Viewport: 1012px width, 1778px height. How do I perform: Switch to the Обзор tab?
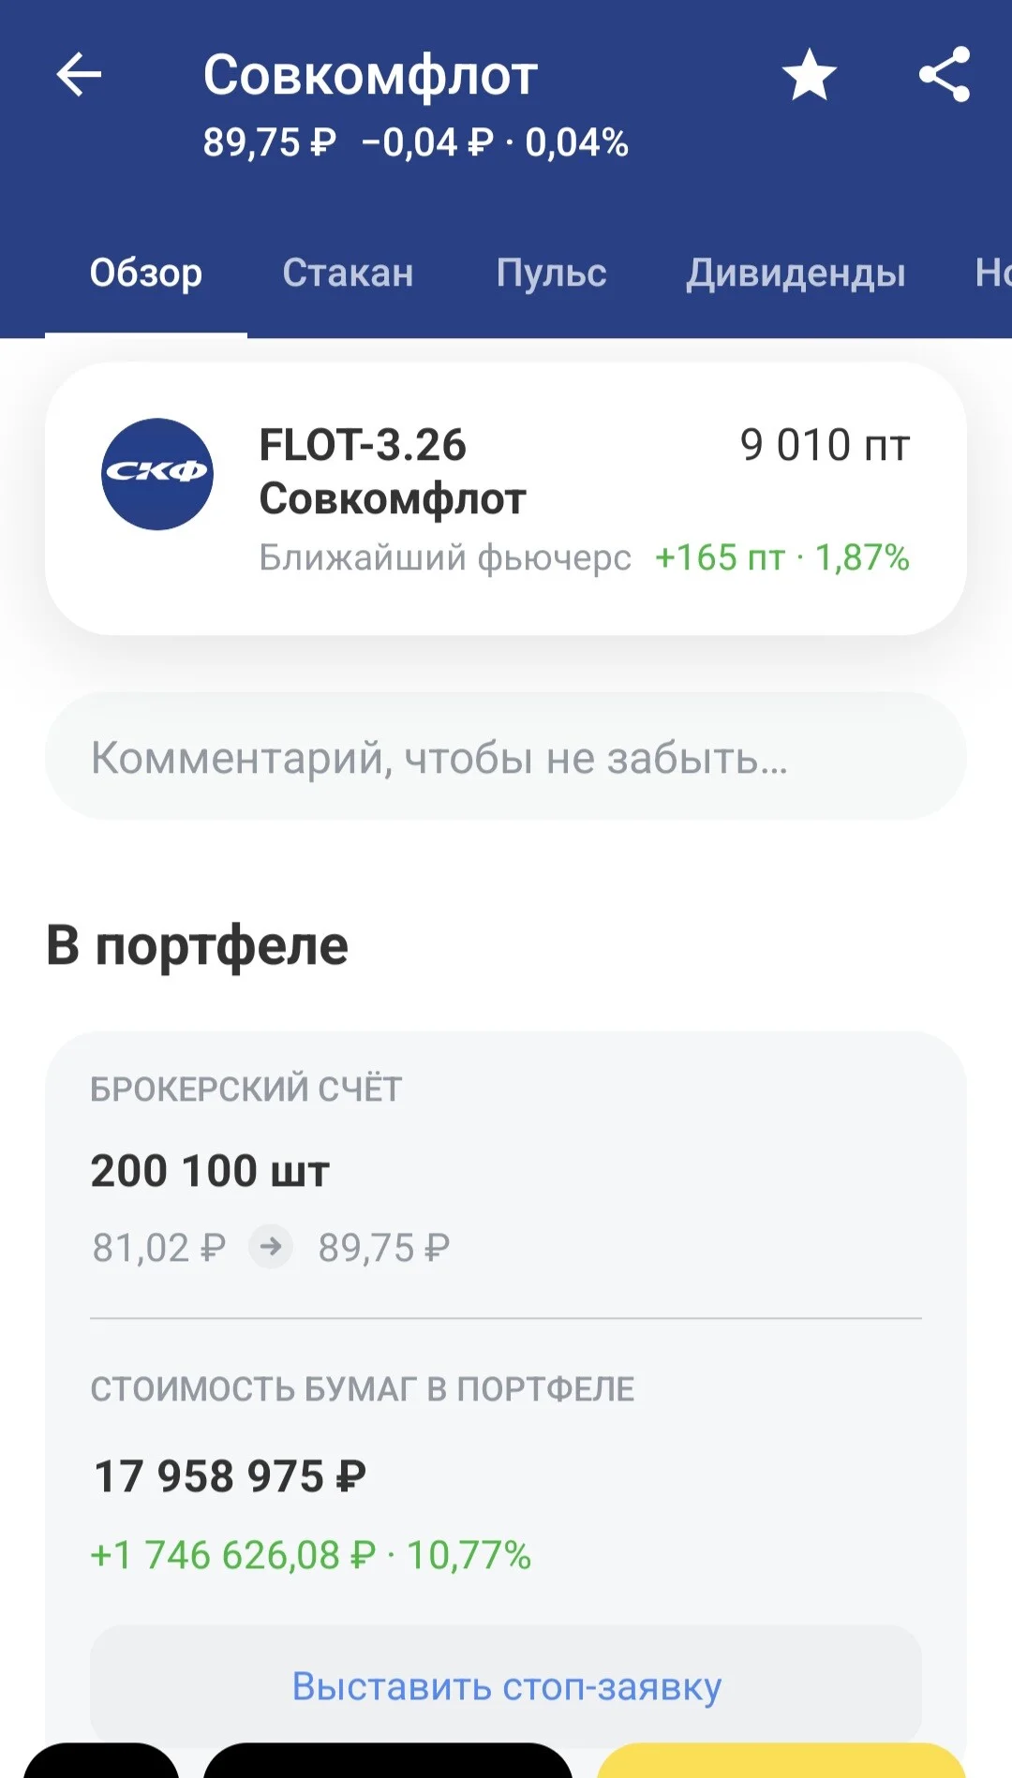click(x=146, y=273)
